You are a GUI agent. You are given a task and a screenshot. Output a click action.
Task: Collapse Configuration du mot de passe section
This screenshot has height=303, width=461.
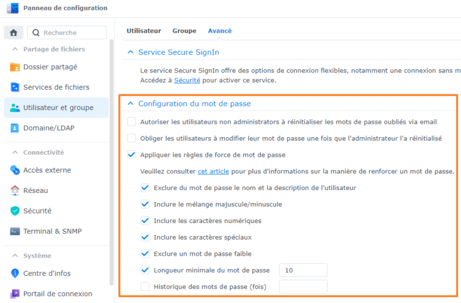click(131, 104)
